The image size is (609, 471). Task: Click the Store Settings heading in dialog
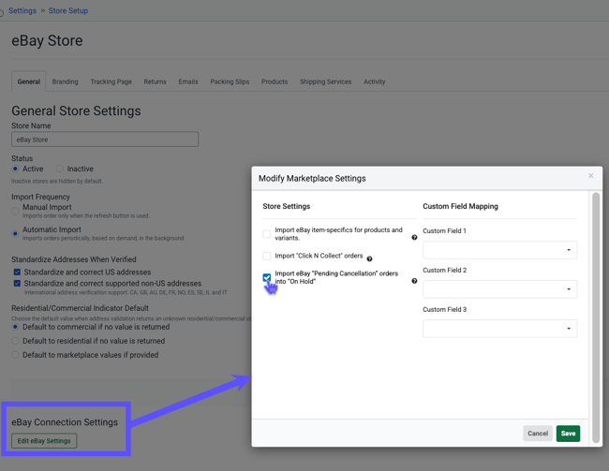point(287,206)
